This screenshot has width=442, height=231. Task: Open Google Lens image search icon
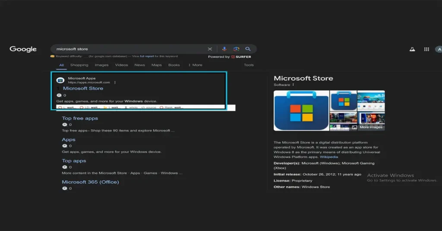(x=236, y=49)
